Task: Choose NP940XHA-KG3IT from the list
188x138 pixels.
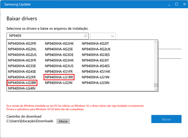Action: (95, 60)
